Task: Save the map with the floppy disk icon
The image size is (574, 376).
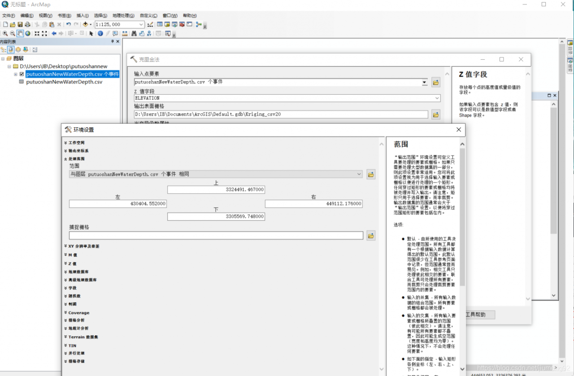Action: [x=20, y=25]
